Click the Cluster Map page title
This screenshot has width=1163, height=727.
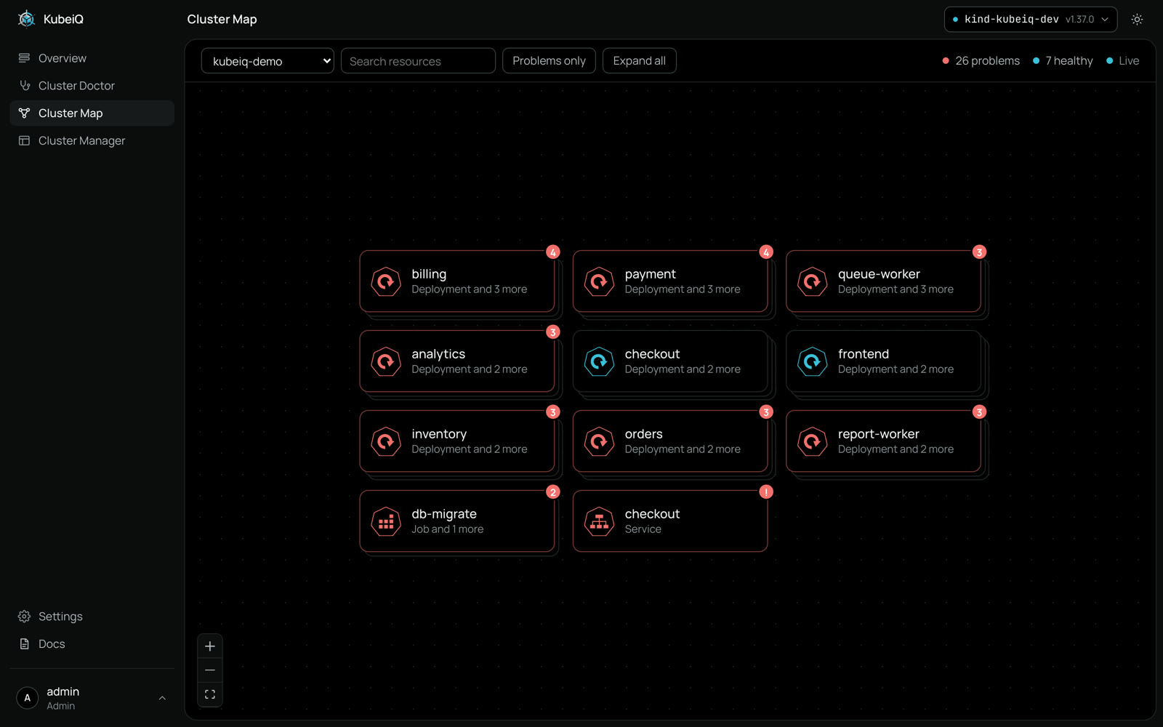coord(222,20)
